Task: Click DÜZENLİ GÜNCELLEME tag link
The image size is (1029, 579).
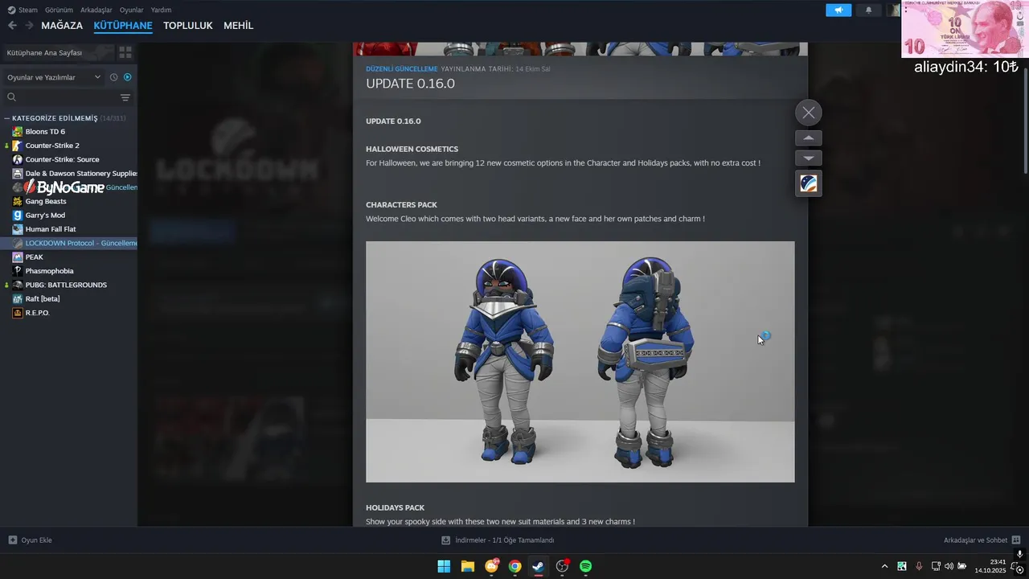Action: tap(402, 69)
